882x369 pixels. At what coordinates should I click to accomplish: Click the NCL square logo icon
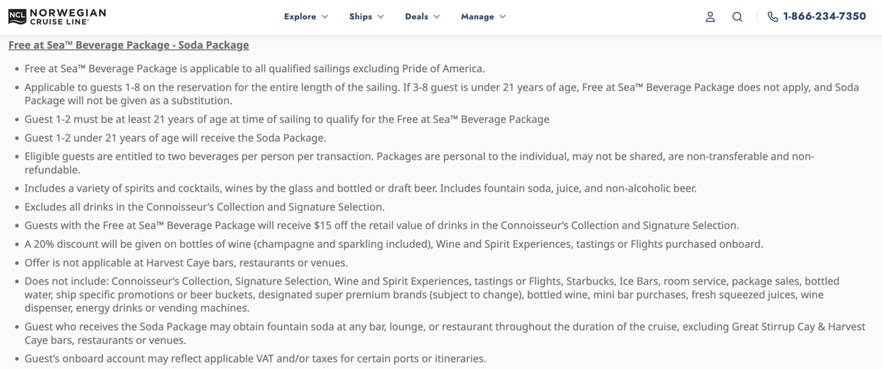pos(18,16)
